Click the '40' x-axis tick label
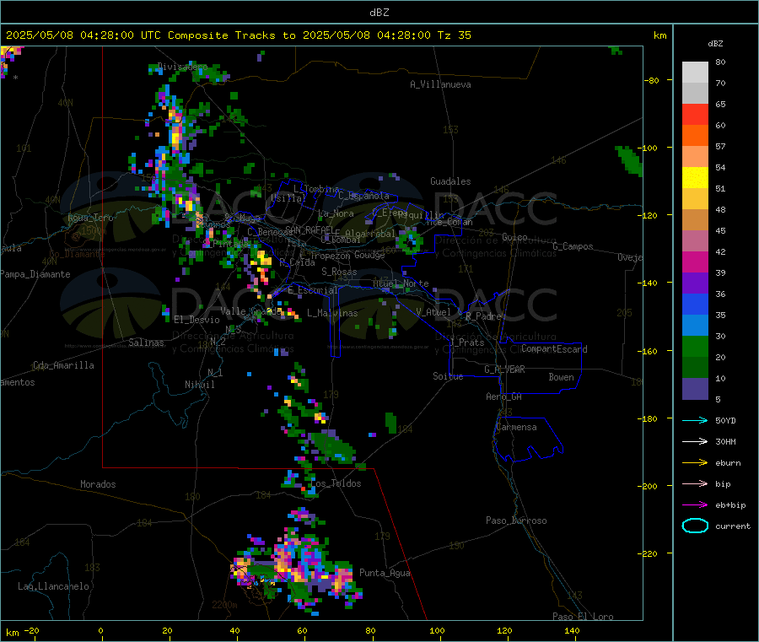The width and height of the screenshot is (759, 642). 234,630
